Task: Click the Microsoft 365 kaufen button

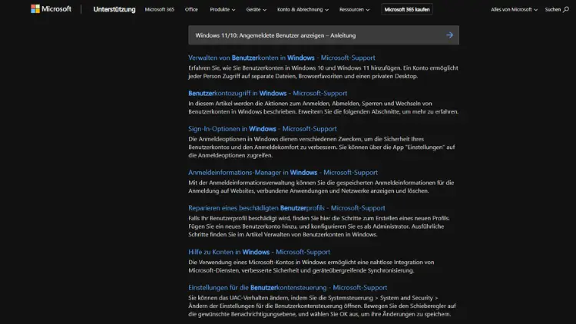Action: pyautogui.click(x=407, y=9)
